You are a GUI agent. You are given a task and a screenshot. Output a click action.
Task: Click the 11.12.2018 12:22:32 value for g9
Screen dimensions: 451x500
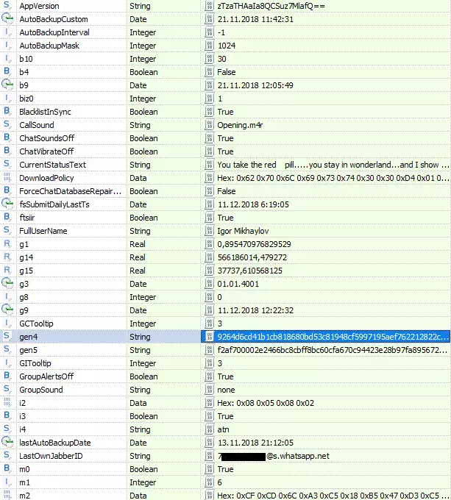pos(255,310)
